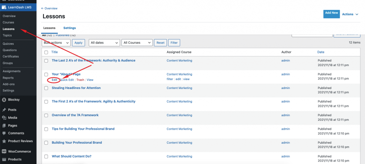Check Tips for Building Your Professional Brand checkbox
This screenshot has height=164, width=365.
click(46, 129)
